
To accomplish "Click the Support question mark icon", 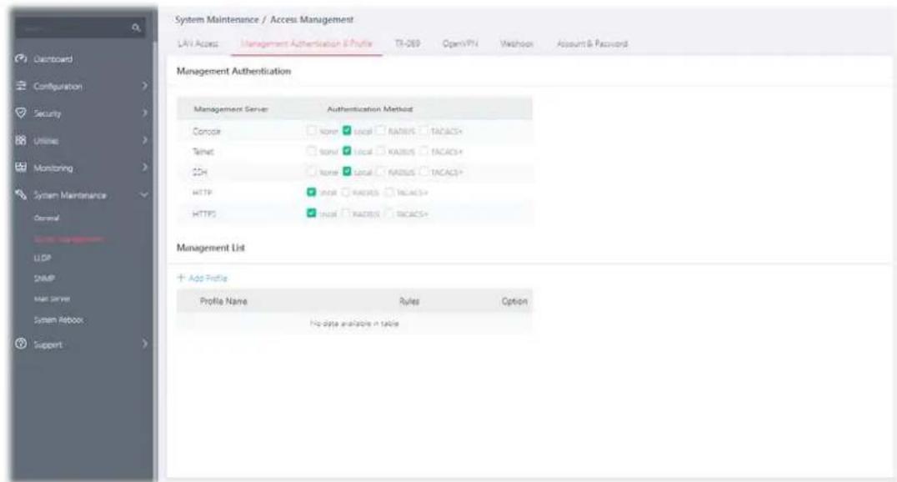I will (x=21, y=344).
